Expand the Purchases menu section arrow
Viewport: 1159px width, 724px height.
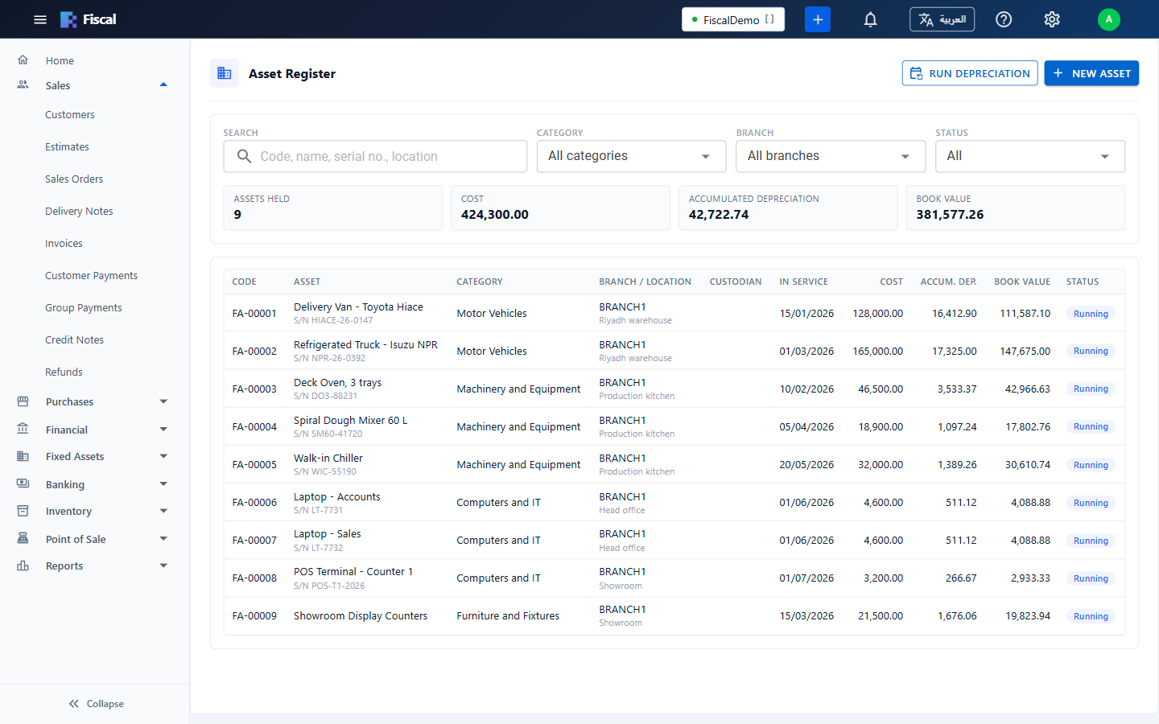pyautogui.click(x=163, y=401)
